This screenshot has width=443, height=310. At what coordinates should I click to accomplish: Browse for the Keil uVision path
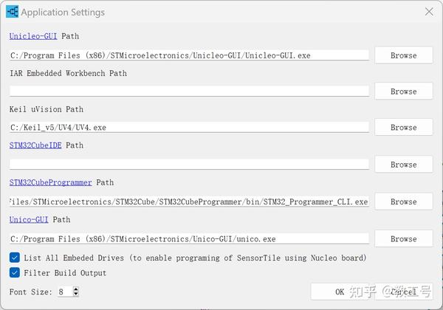click(x=403, y=128)
